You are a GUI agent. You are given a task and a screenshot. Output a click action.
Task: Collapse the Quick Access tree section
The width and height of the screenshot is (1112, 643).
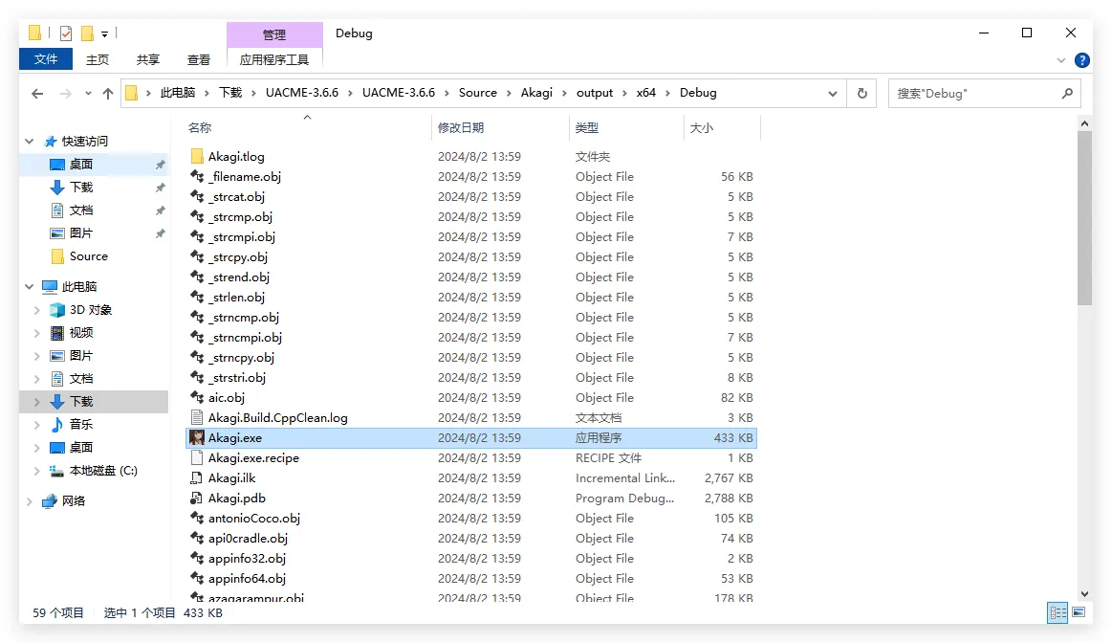(30, 142)
